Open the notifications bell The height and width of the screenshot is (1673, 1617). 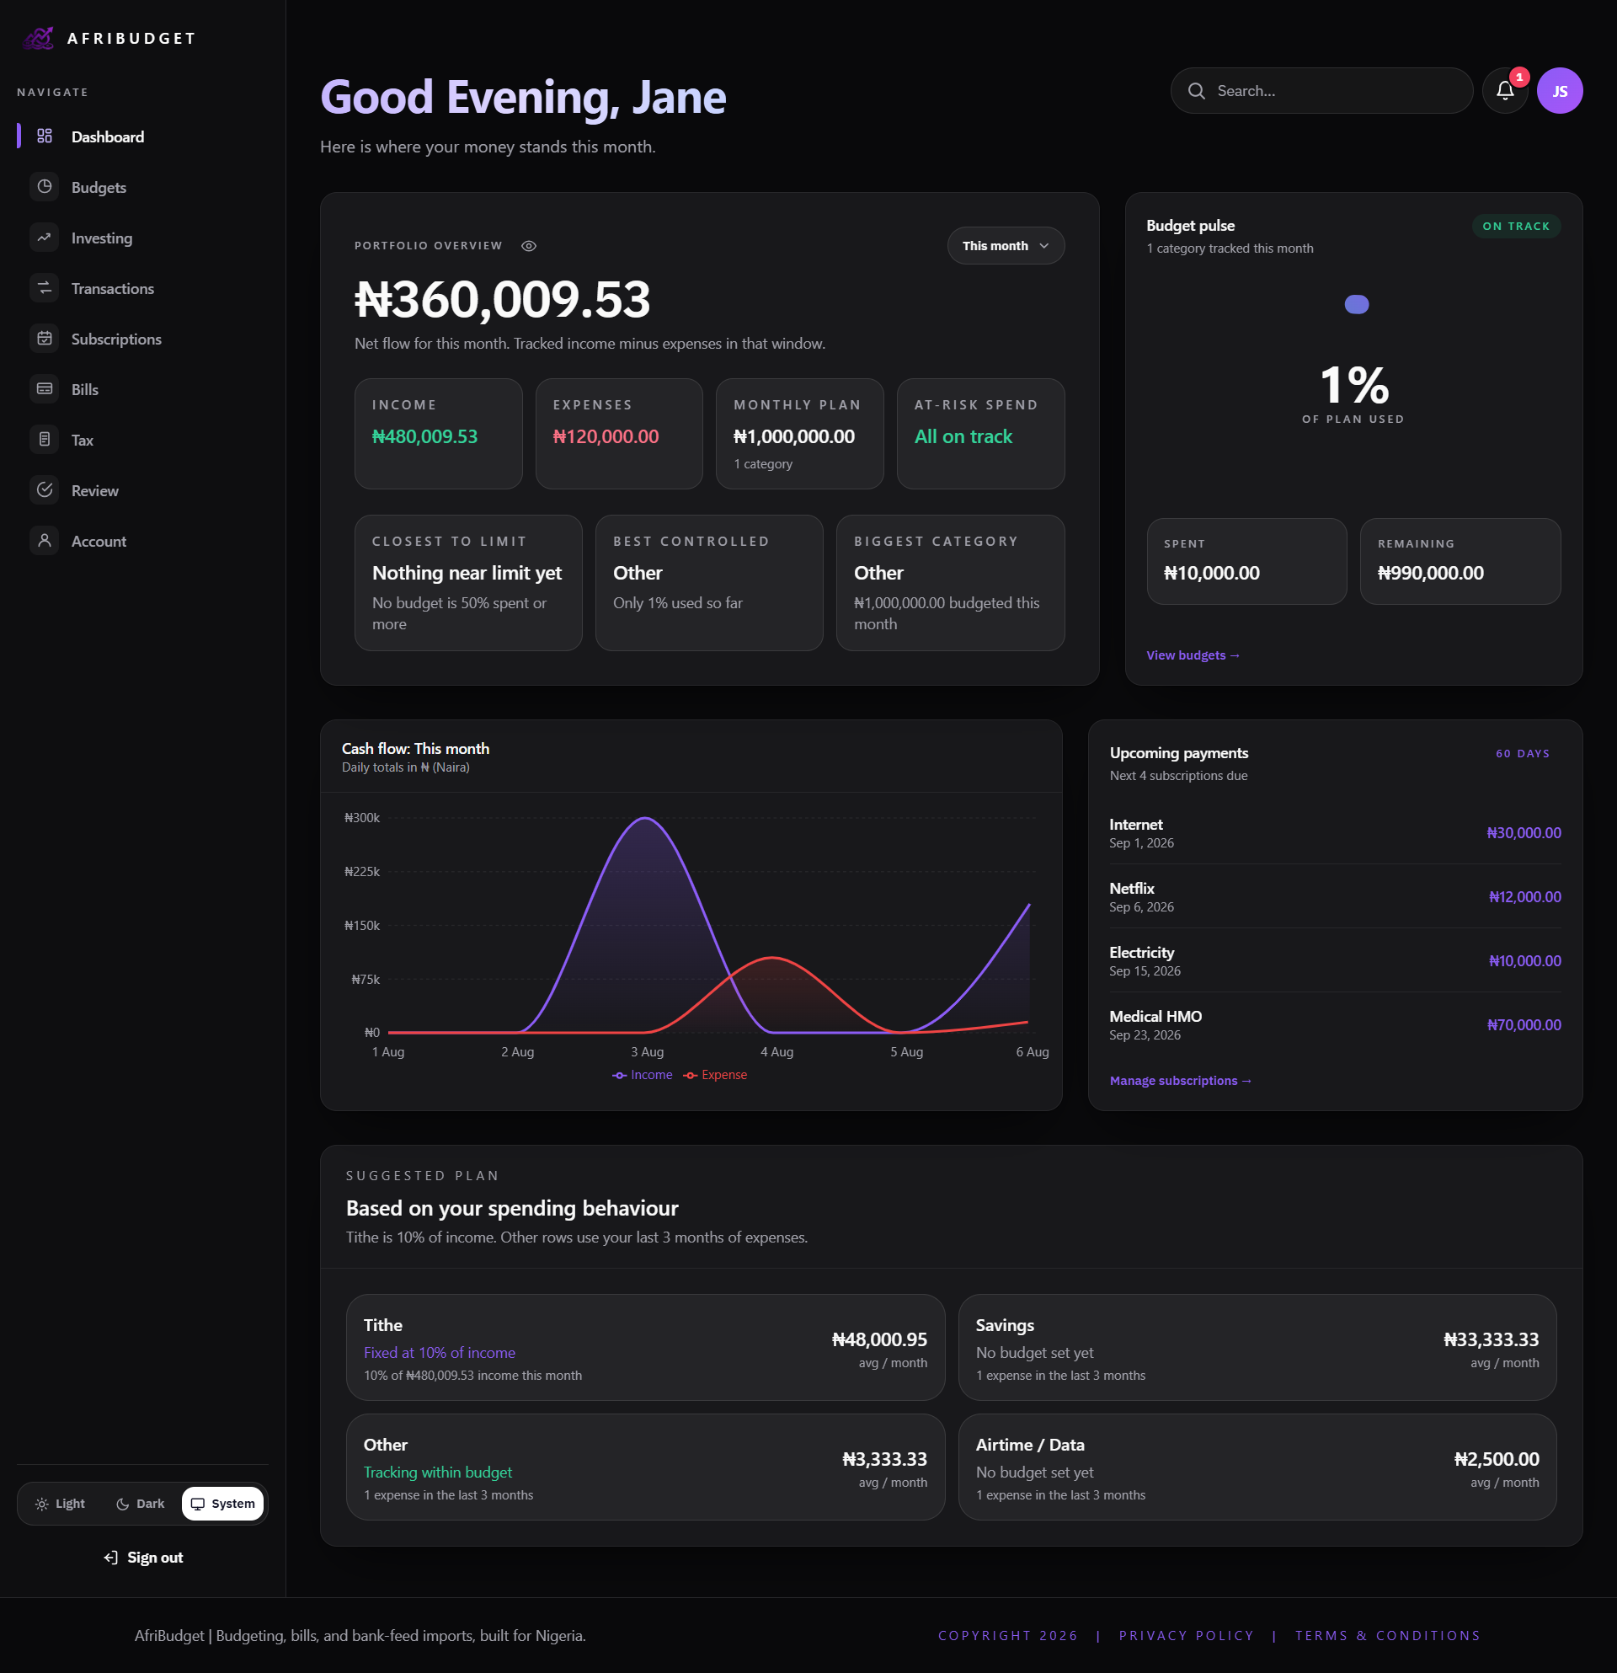click(x=1504, y=90)
